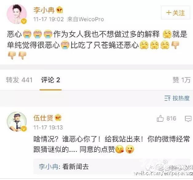Click the thumbs-up icon on 伍仕贤's comment
The width and height of the screenshot is (193, 180).
click(x=160, y=118)
